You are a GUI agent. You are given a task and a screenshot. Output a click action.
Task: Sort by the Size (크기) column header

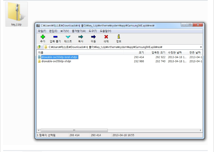pyautogui.click(x=141, y=53)
